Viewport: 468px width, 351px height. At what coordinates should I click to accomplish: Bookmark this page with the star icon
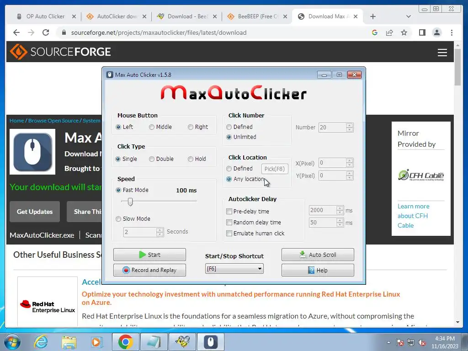coord(404,32)
